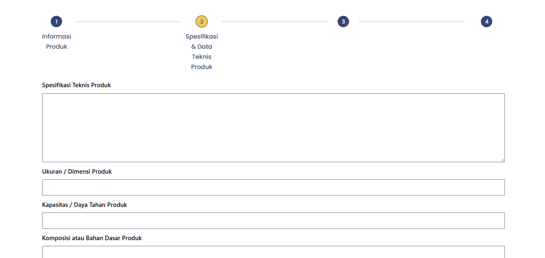Select Spesifikasi & Data Teknis Produk label
The height and width of the screenshot is (258, 545).
[202, 52]
